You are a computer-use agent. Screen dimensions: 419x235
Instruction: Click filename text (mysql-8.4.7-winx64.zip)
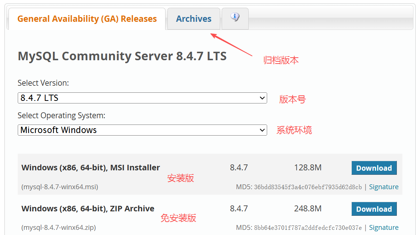[x=58, y=228]
